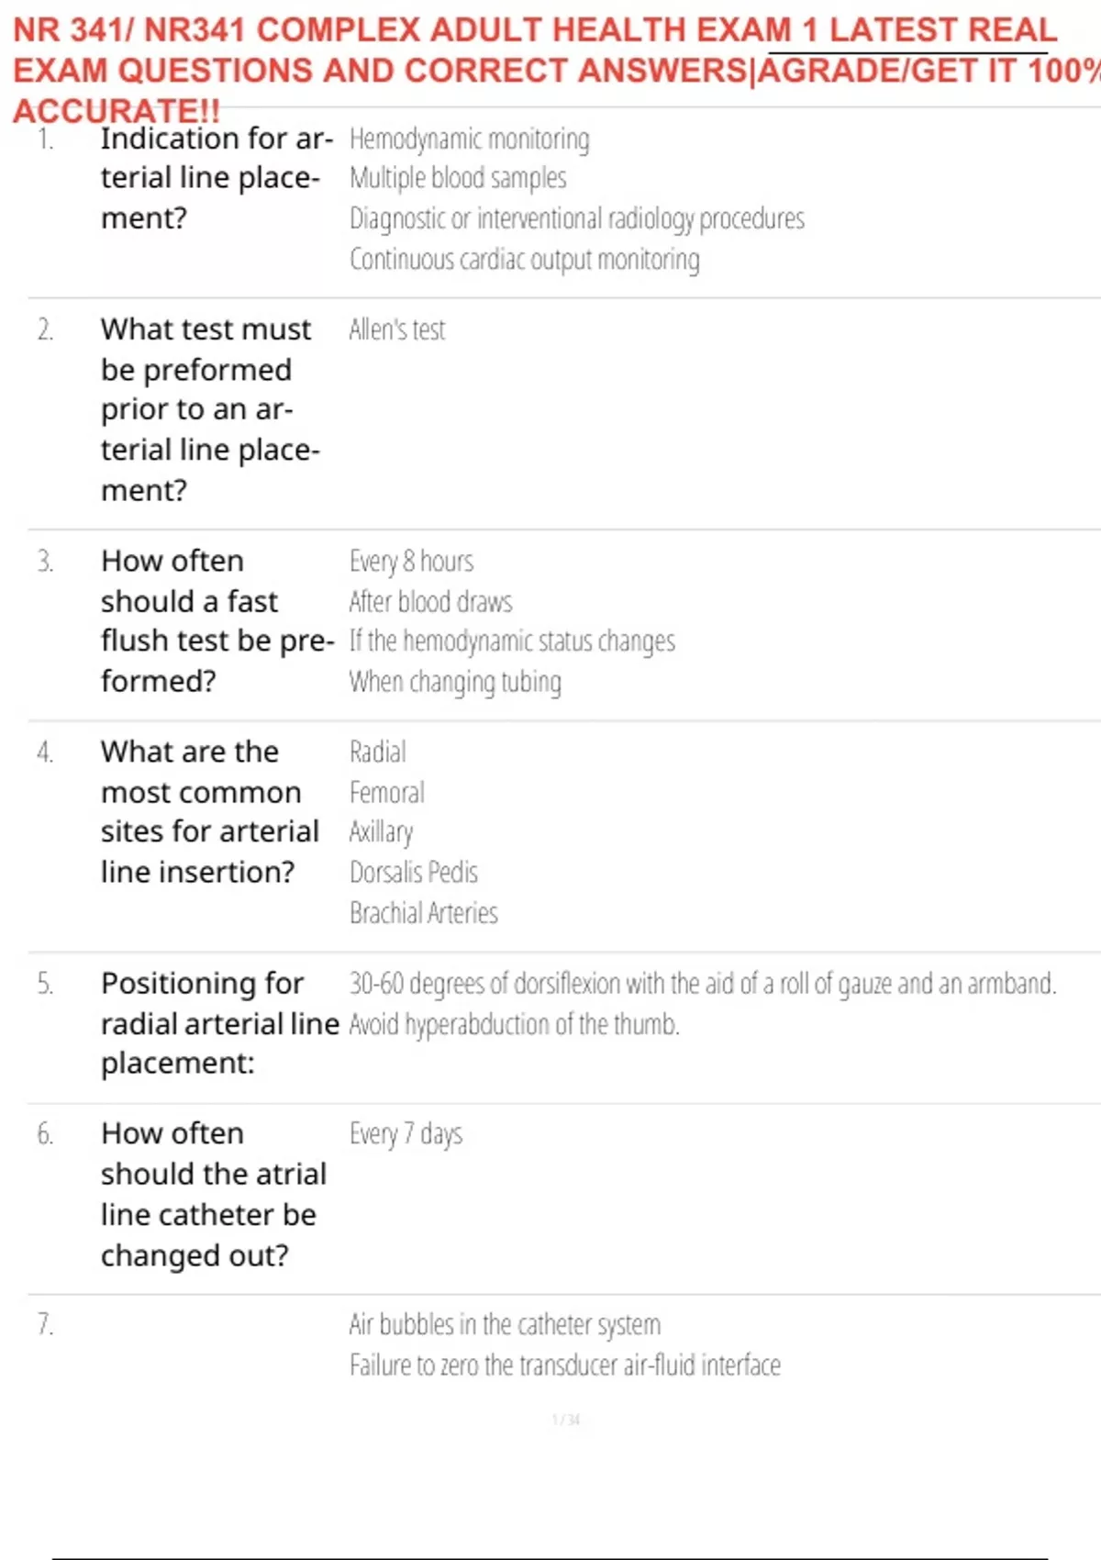
Task: Select the 'Every 7 days' answer
Action: [x=406, y=1134]
